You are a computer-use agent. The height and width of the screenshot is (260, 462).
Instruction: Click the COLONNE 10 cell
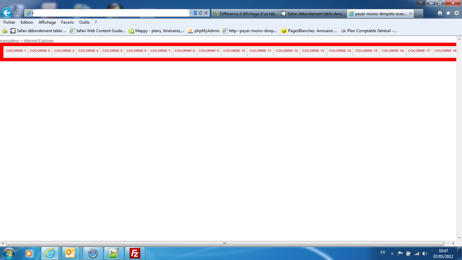[x=234, y=52]
